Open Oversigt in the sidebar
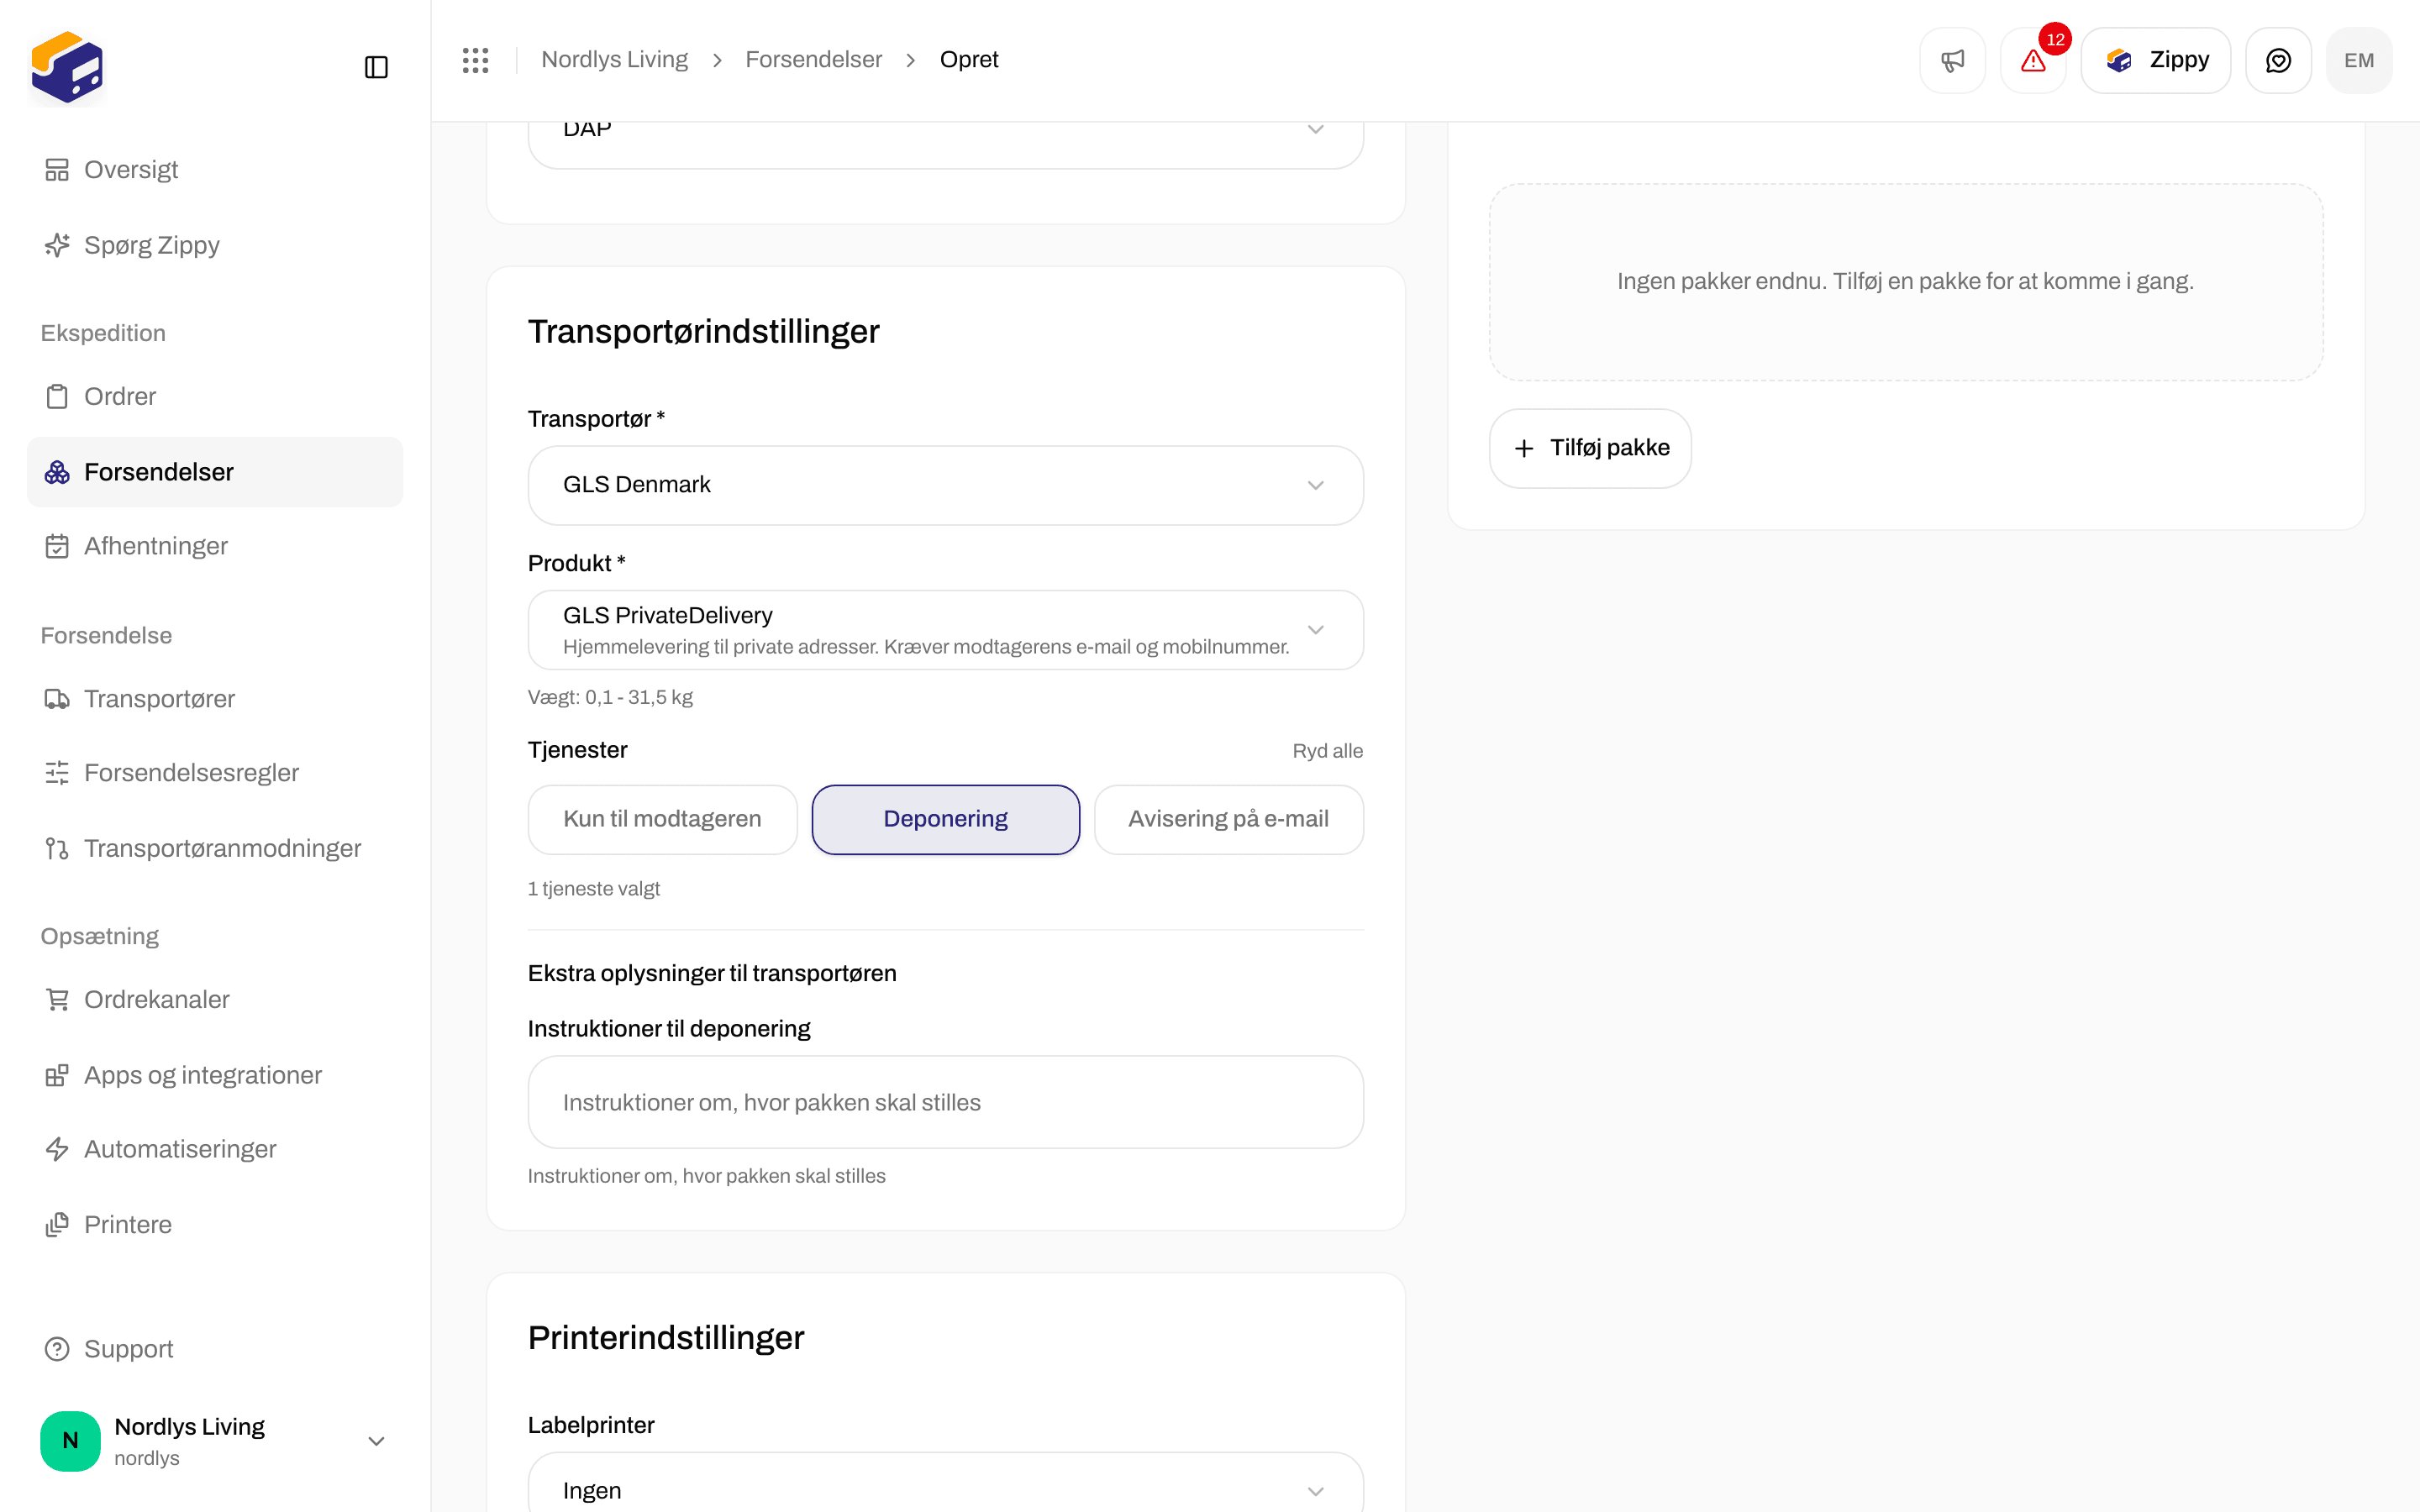 215,170
